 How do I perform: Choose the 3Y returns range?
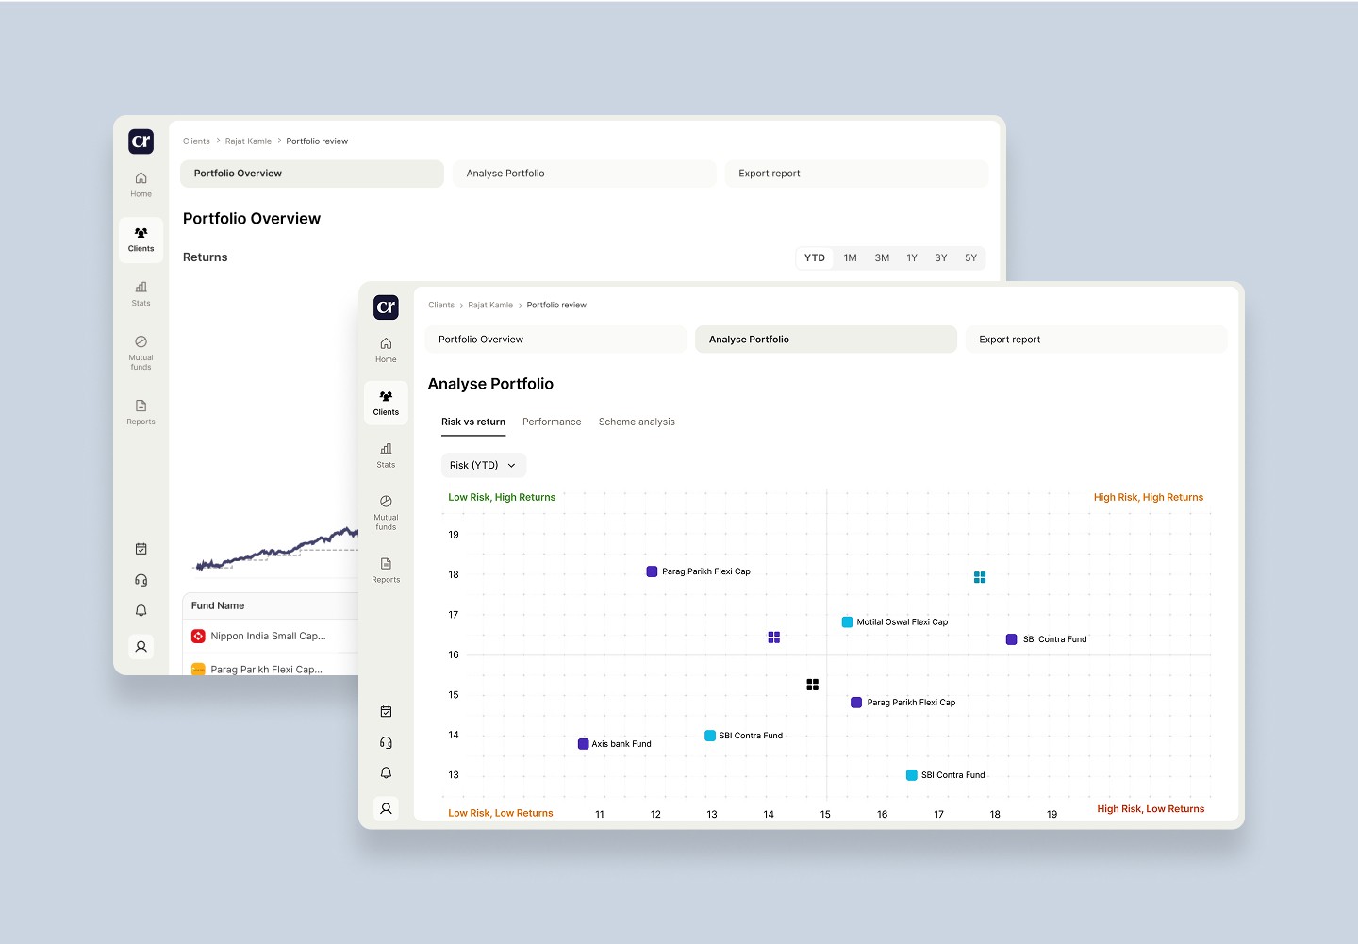(941, 258)
